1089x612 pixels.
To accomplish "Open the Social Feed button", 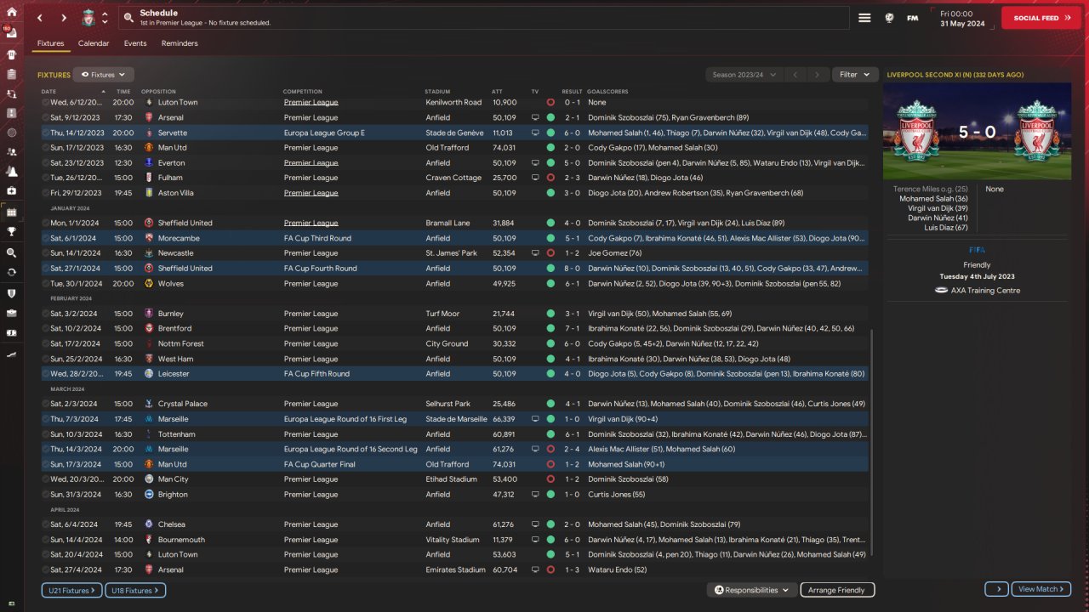I will pos(1041,18).
